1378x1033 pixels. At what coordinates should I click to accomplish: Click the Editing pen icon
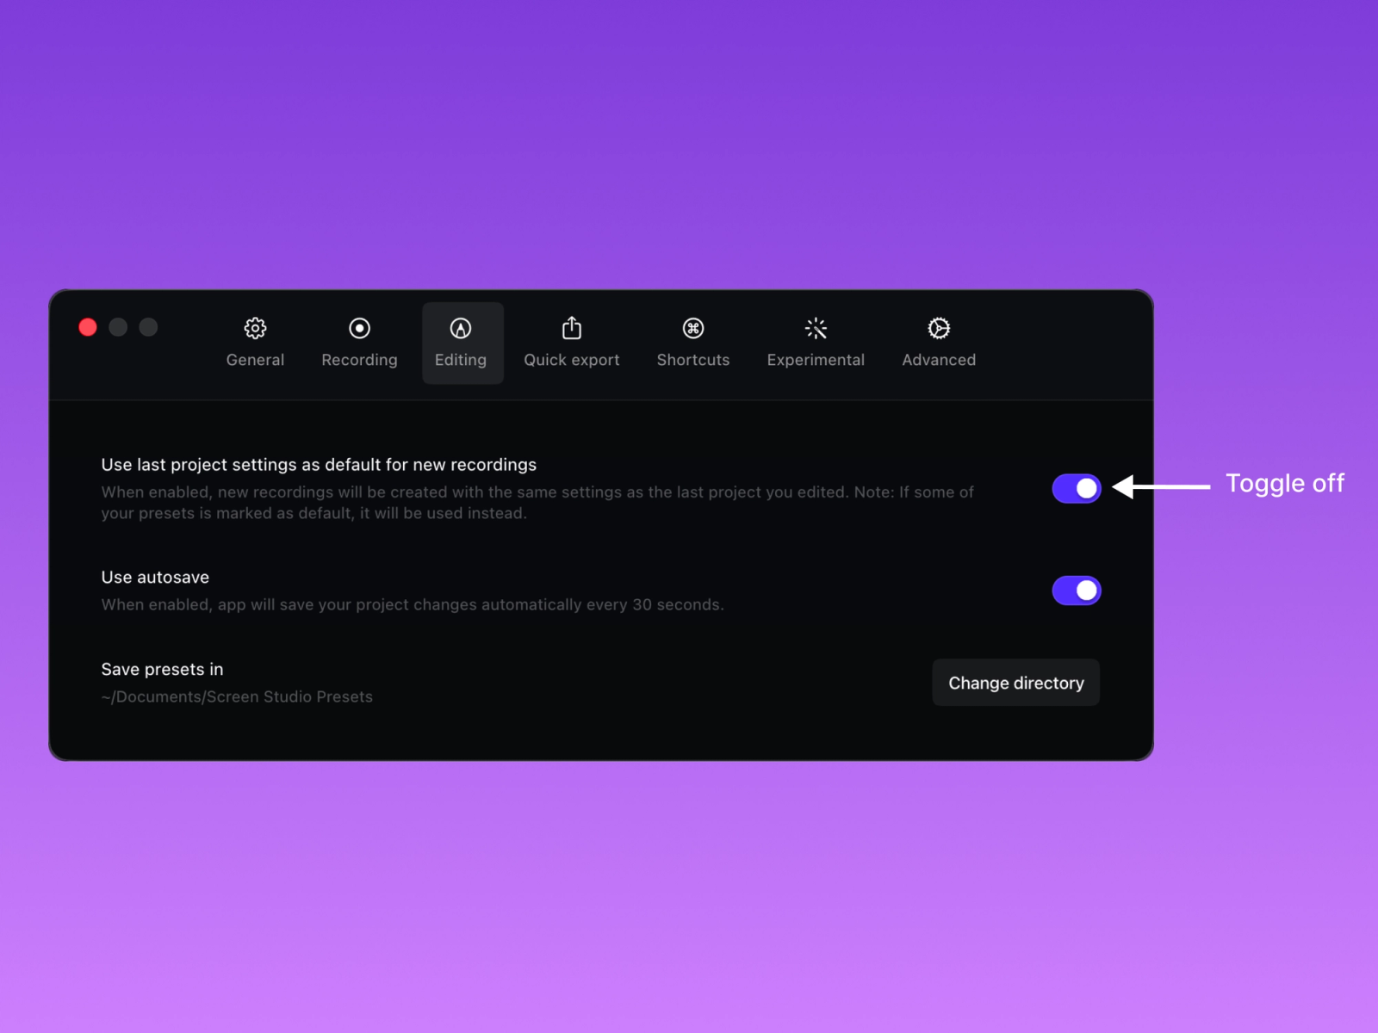(x=461, y=328)
